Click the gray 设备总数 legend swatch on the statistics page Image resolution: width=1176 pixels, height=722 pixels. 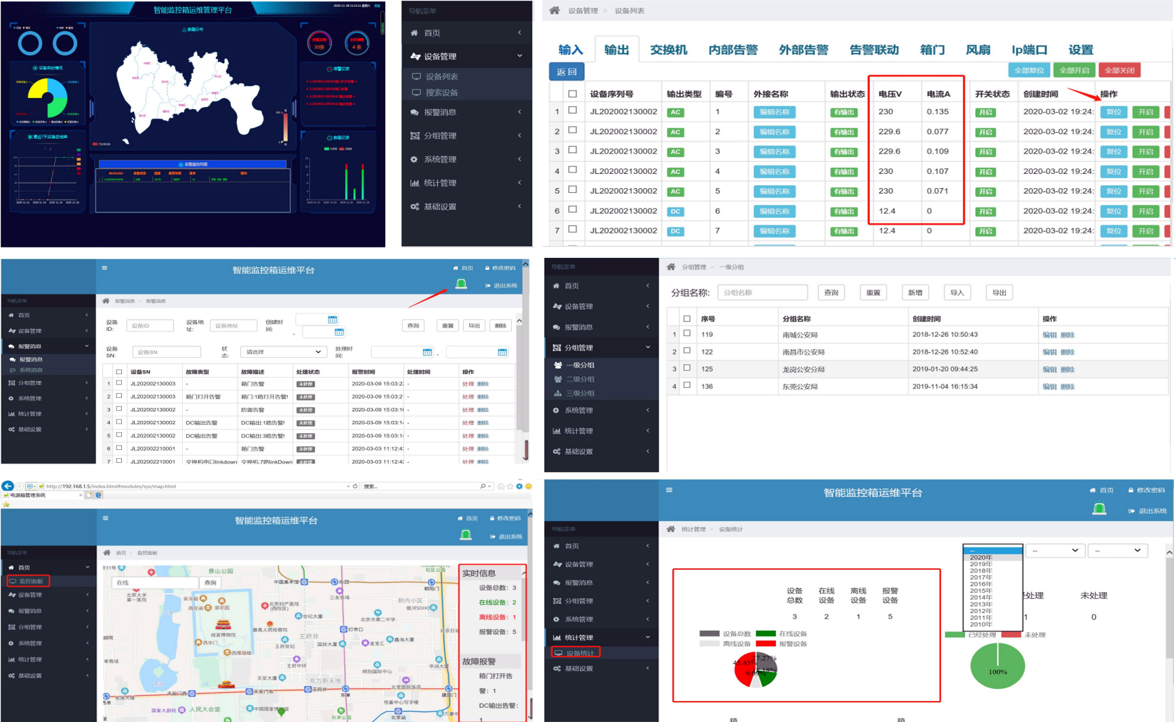tap(710, 634)
